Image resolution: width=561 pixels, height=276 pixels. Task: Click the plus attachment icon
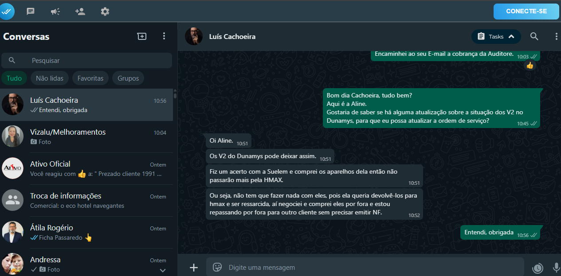pyautogui.click(x=194, y=267)
